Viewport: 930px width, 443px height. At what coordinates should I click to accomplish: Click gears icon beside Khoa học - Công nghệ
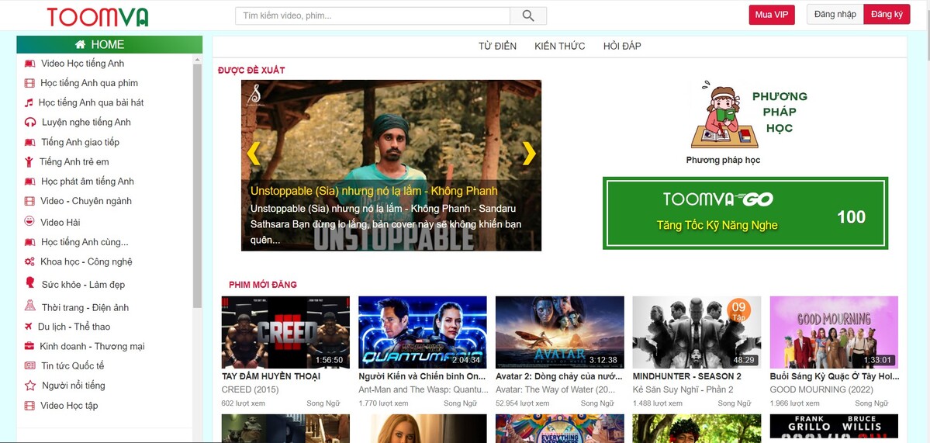(x=29, y=261)
